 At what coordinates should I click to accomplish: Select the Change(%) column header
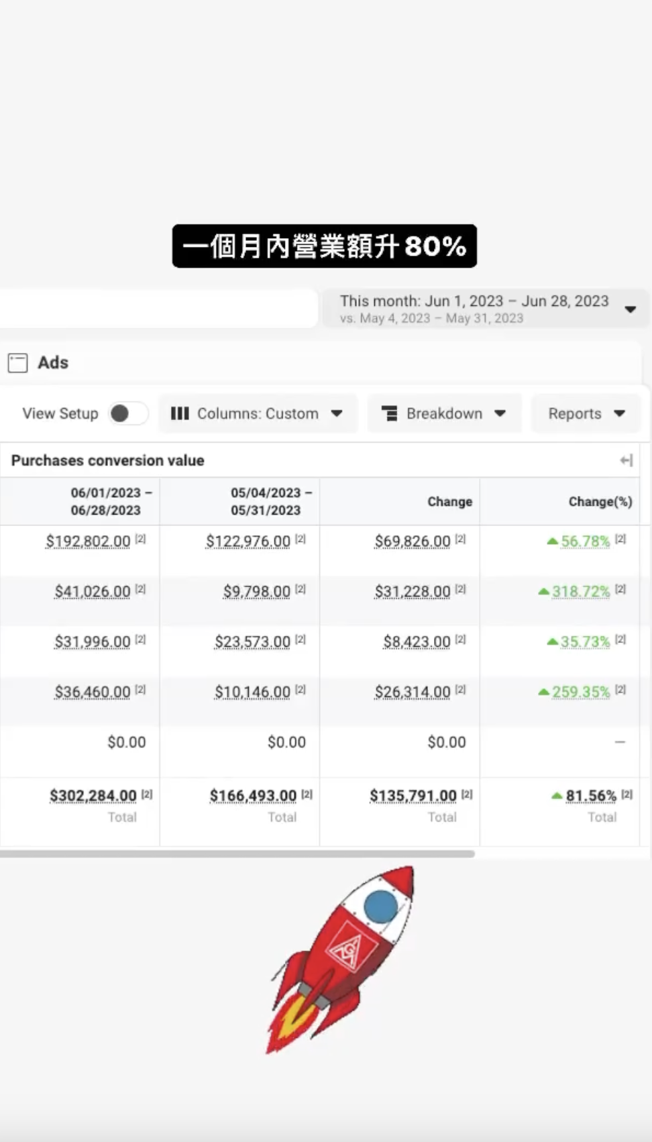[600, 502]
